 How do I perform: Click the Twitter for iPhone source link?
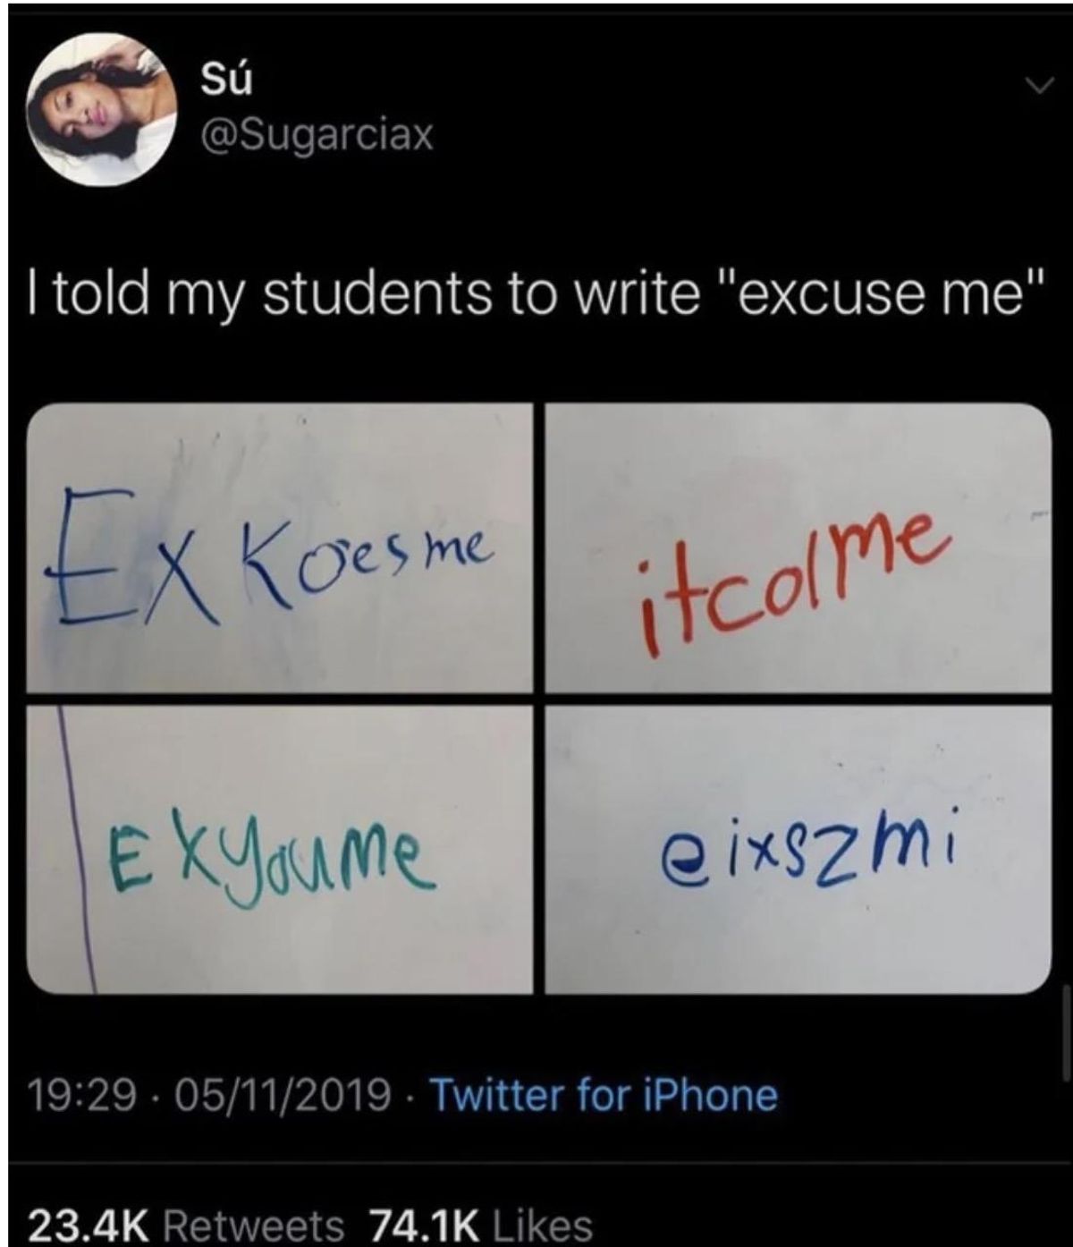point(604,1095)
